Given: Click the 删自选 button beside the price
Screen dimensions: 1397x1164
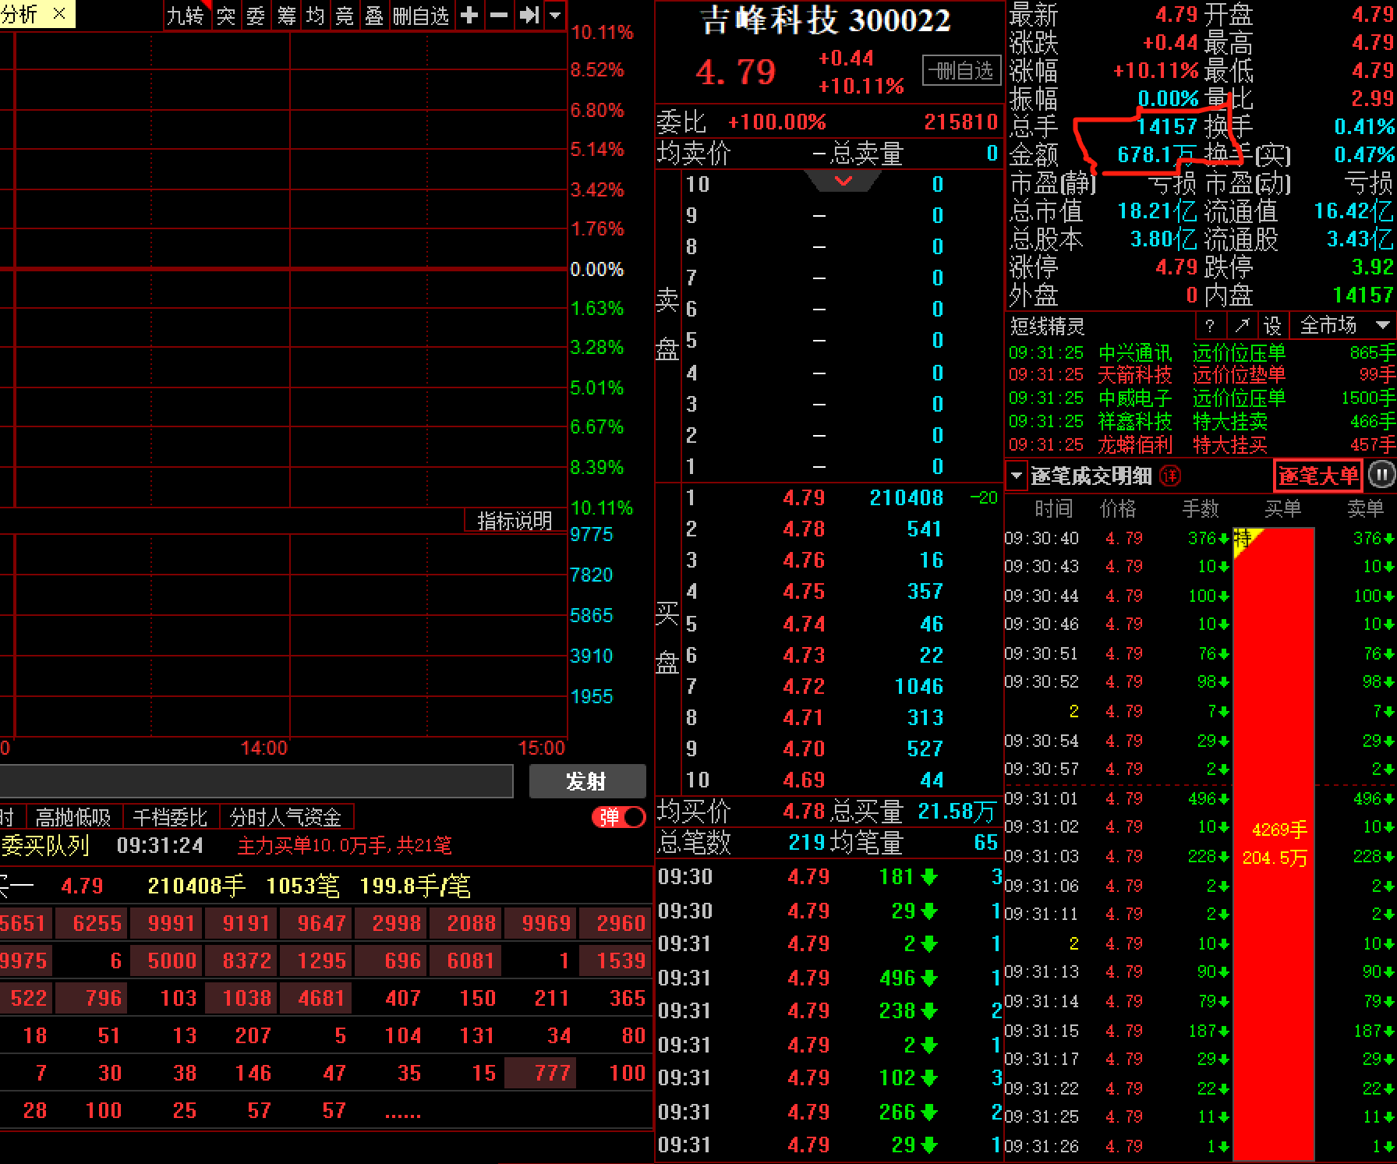Looking at the screenshot, I should click(962, 71).
